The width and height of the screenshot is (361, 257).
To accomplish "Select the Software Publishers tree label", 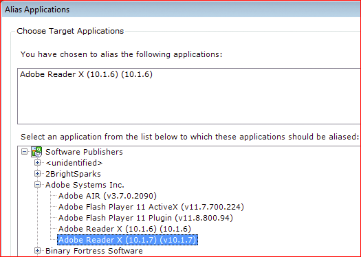I will (x=84, y=152).
